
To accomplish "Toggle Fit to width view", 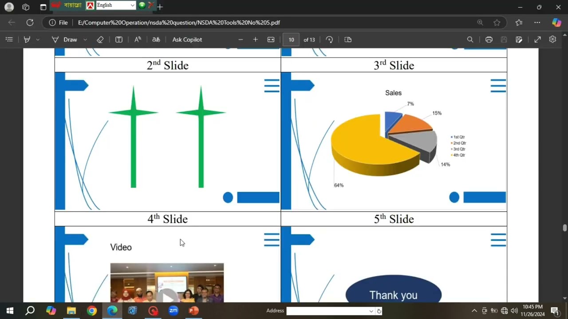I will pyautogui.click(x=271, y=39).
